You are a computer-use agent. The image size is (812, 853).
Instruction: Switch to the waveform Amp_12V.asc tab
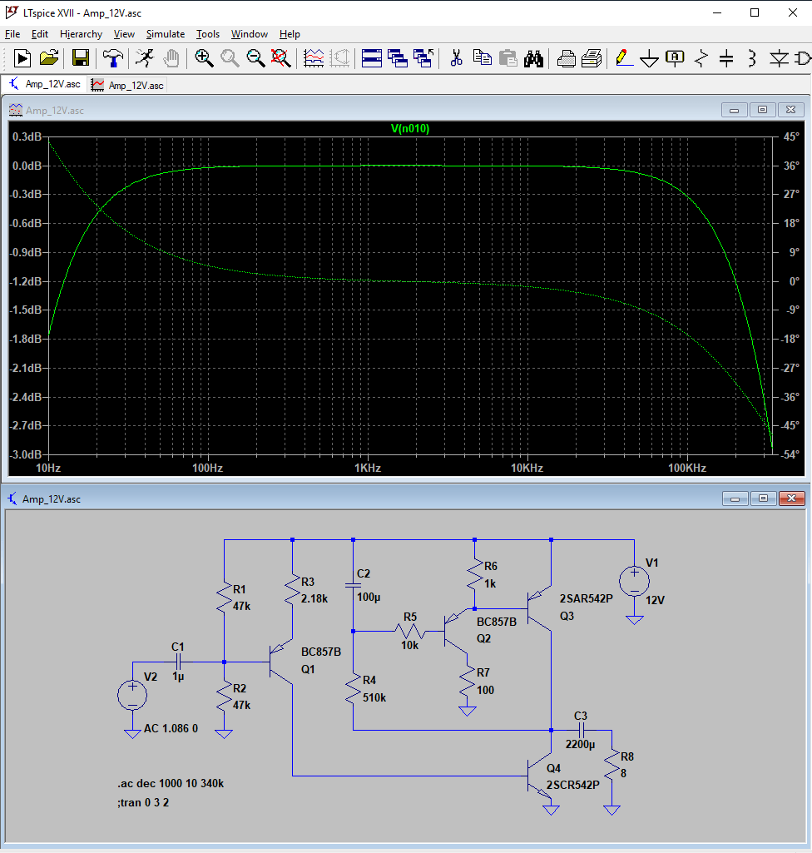click(x=128, y=86)
